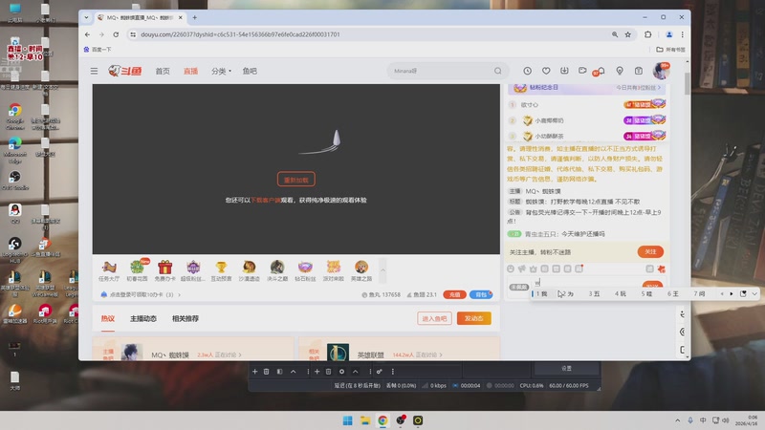
Task: Select the 热议 tab
Action: coord(108,318)
